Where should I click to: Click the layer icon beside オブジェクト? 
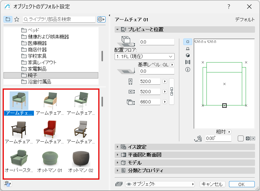click(x=119, y=184)
